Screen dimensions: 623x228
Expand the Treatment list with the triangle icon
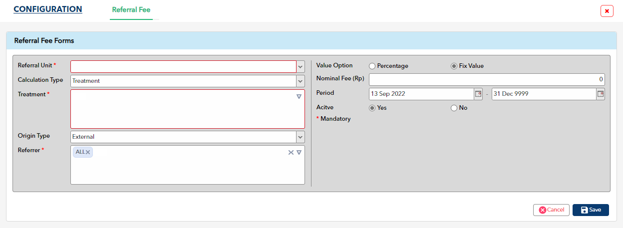coord(299,96)
